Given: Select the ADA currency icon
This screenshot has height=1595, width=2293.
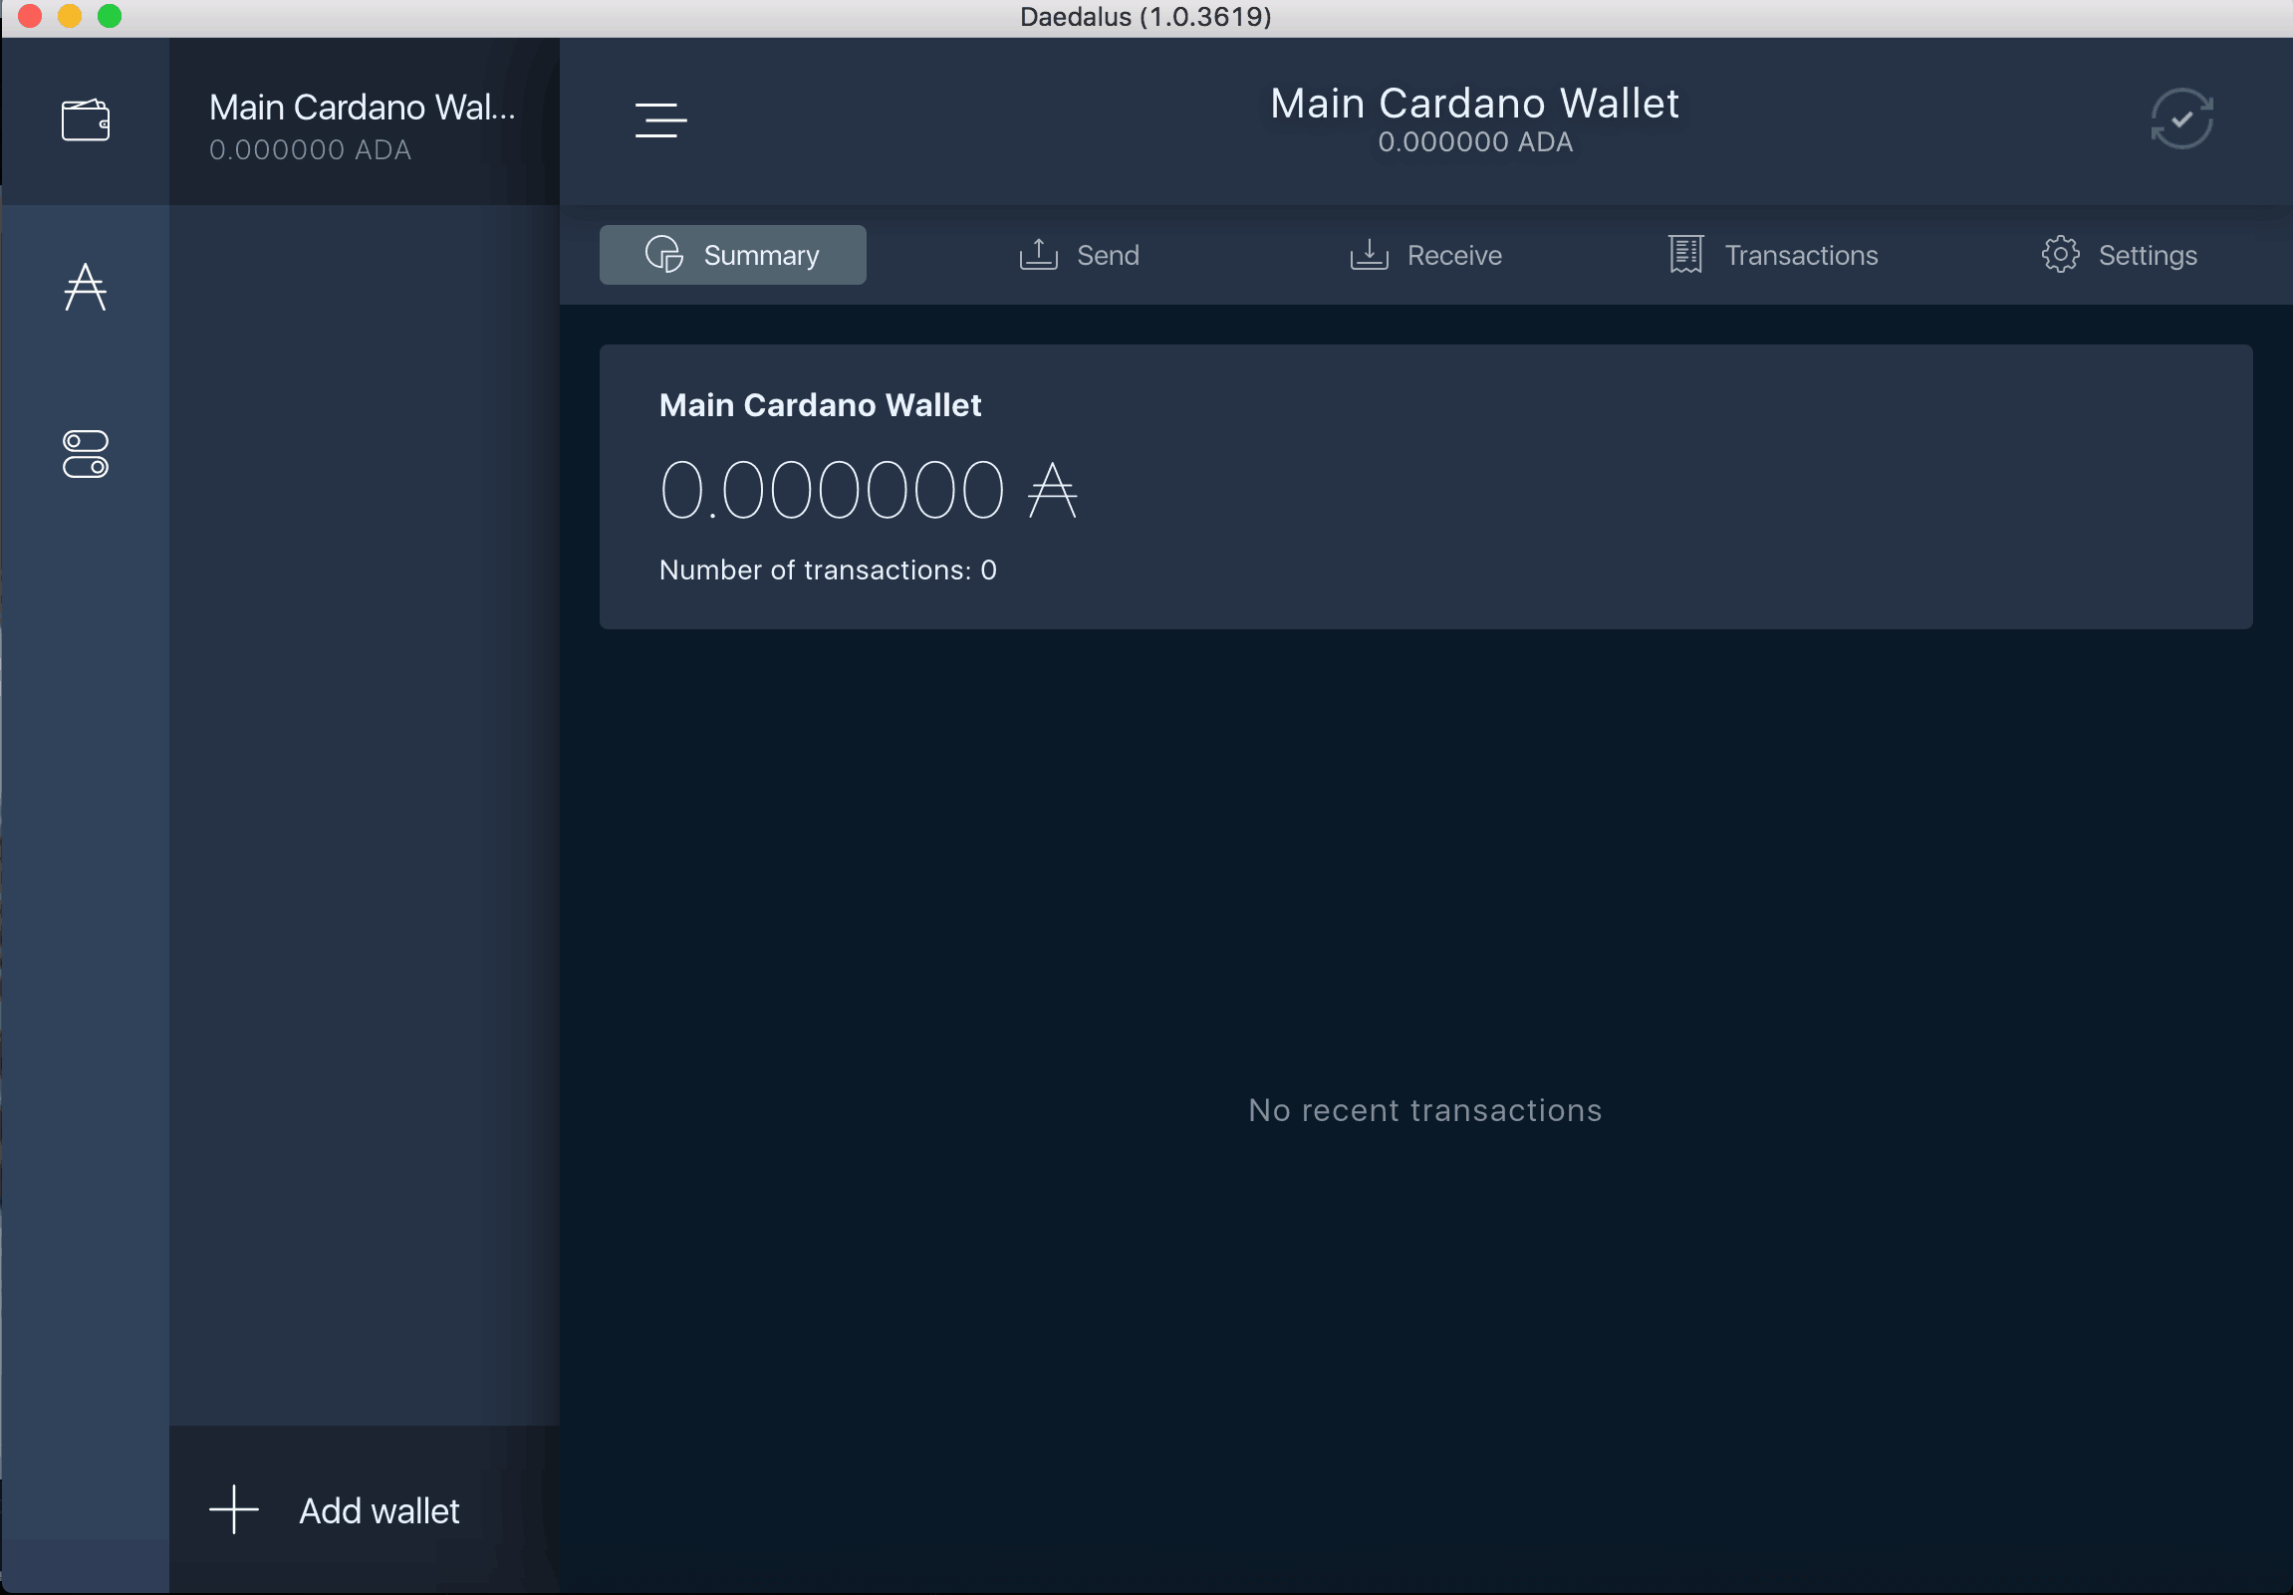Looking at the screenshot, I should point(87,286).
